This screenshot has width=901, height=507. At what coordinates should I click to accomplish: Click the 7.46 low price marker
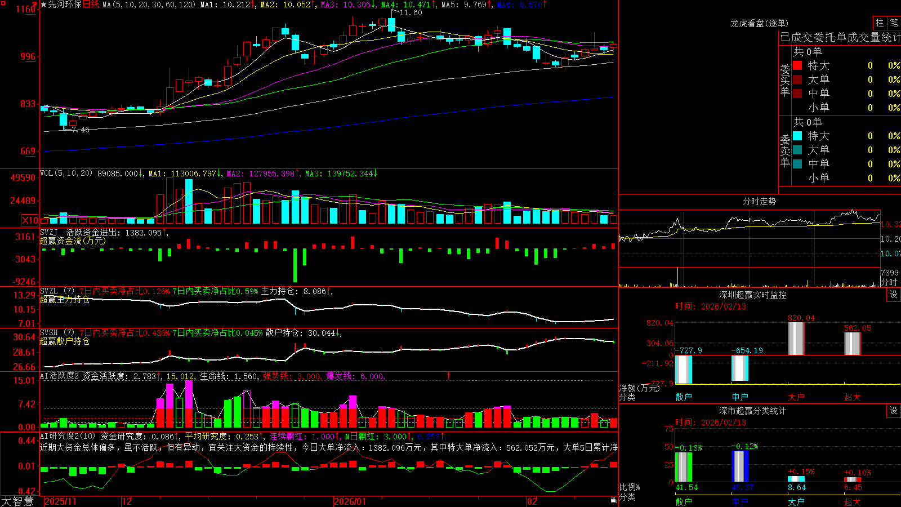80,130
